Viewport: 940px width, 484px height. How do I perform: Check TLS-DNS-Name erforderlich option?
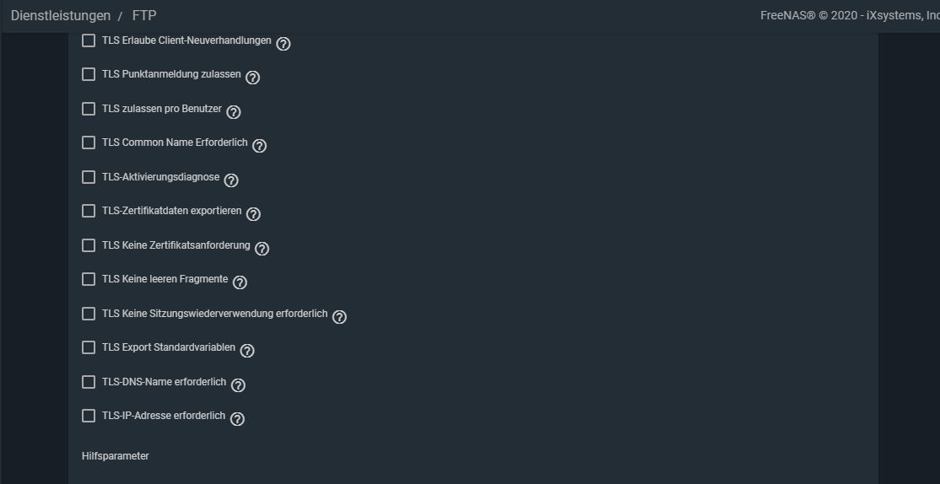89,382
